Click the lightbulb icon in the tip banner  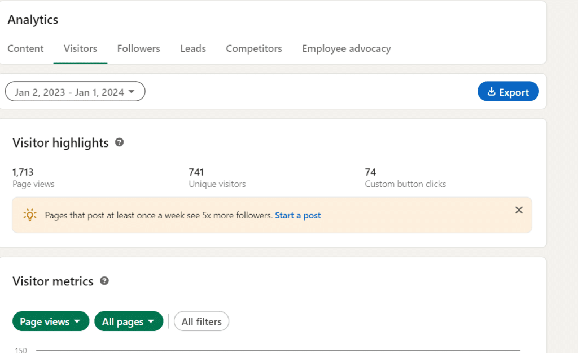29,215
